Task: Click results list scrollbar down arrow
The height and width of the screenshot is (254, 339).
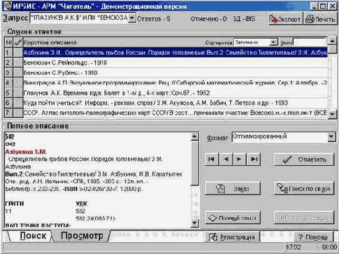Action: 333,114
